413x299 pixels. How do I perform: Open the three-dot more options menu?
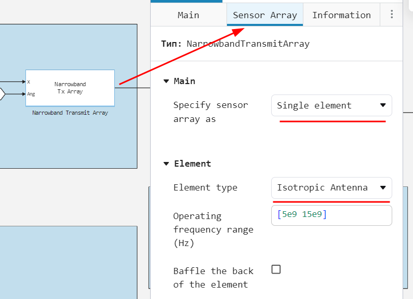click(x=392, y=15)
